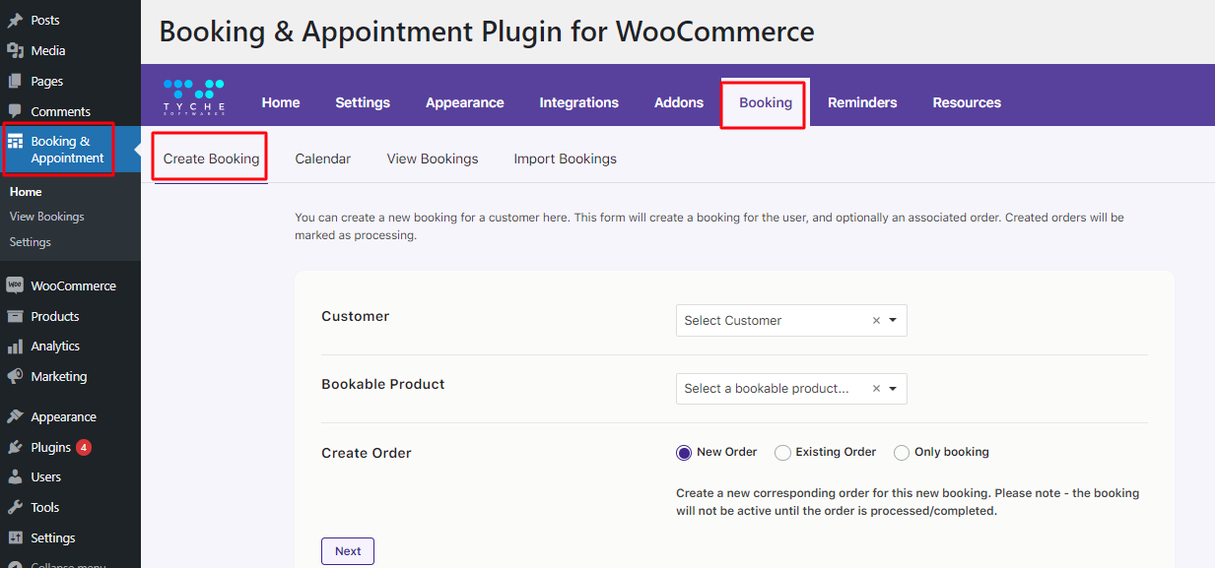Click the Booking & Appointment calendar icon
Image resolution: width=1215 pixels, height=568 pixels.
pyautogui.click(x=15, y=142)
